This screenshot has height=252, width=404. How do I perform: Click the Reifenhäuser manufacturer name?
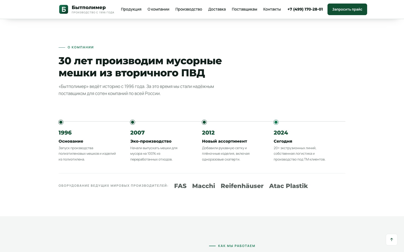pyautogui.click(x=242, y=186)
